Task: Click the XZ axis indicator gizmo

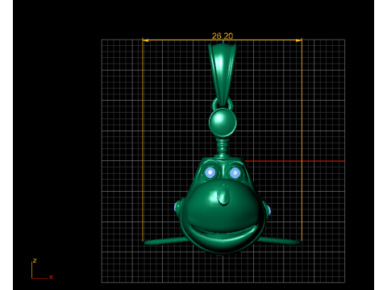Action: 42,269
